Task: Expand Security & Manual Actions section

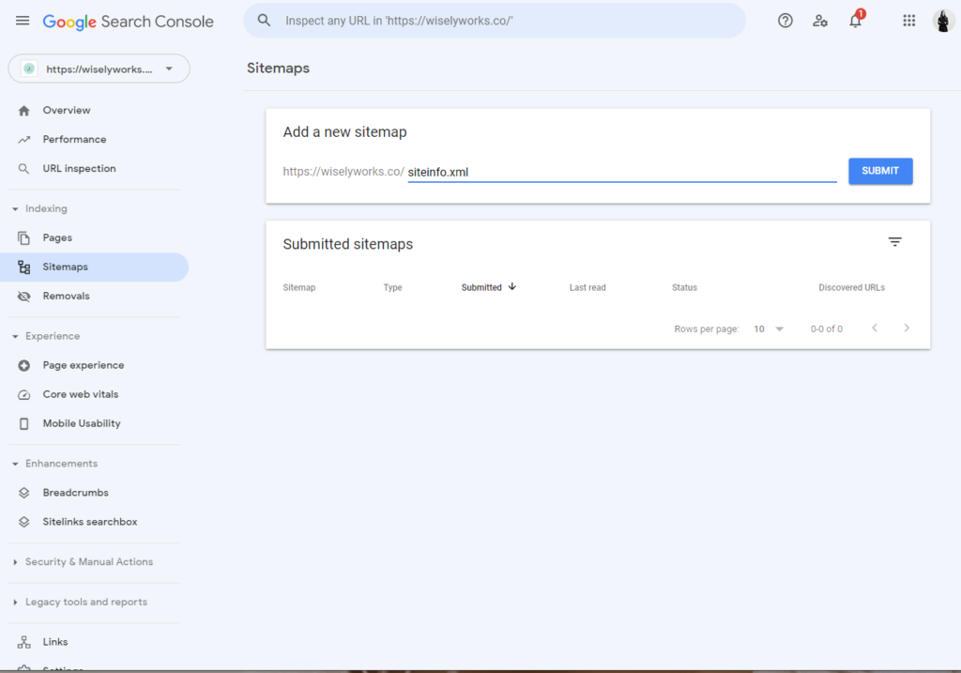Action: pyautogui.click(x=15, y=562)
